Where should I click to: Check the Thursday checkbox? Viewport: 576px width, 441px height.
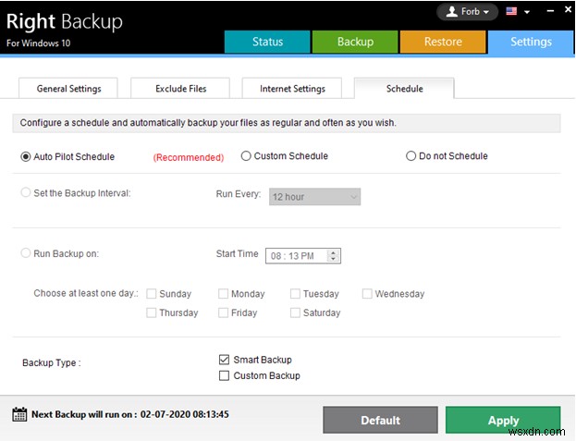tap(151, 312)
